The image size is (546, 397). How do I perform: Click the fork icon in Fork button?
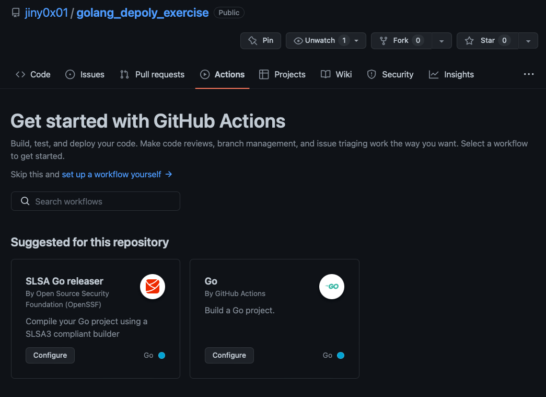(x=384, y=41)
